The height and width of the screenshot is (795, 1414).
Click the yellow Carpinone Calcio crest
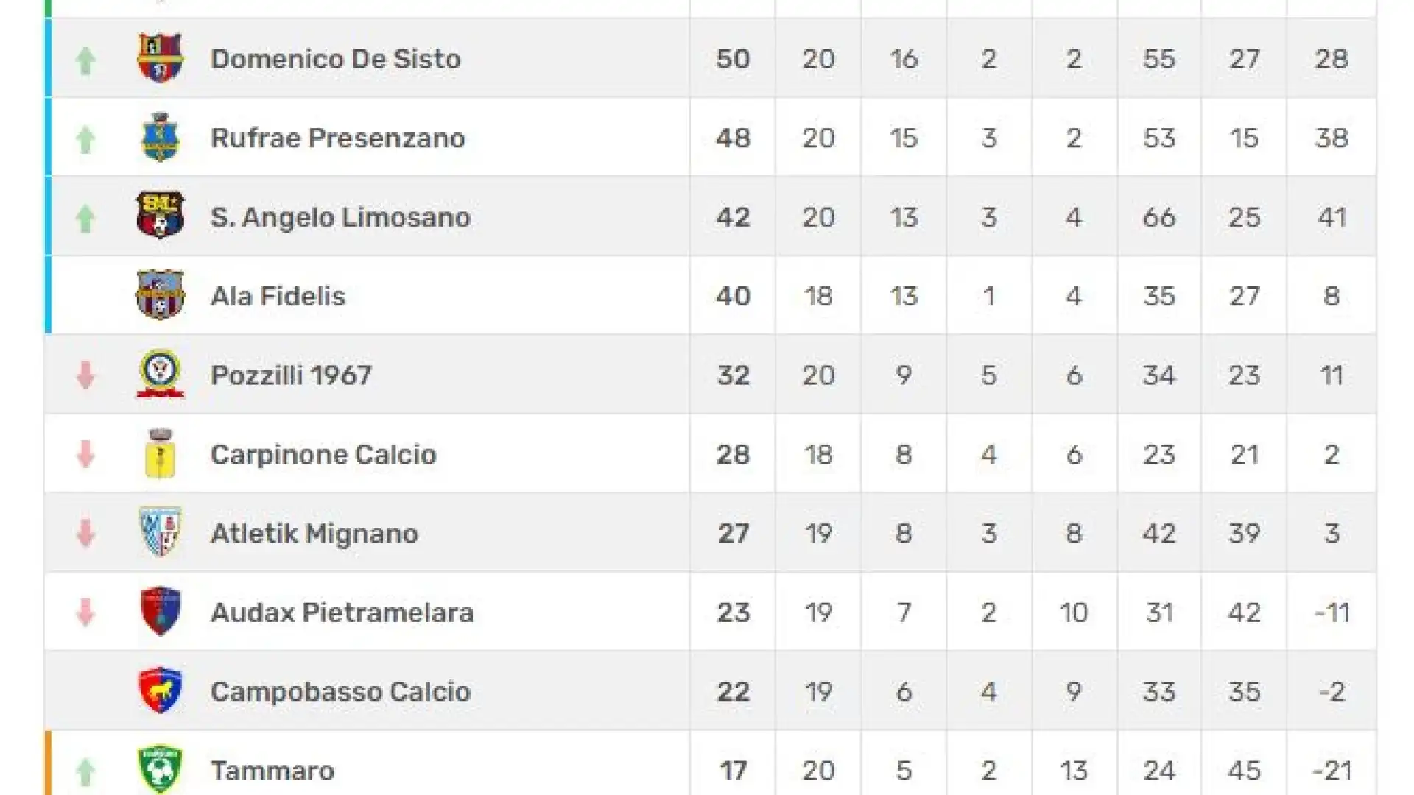tap(161, 453)
